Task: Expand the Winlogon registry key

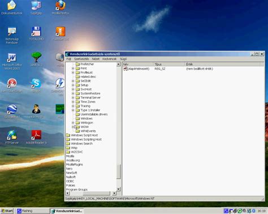Action: pyautogui.click(x=73, y=123)
